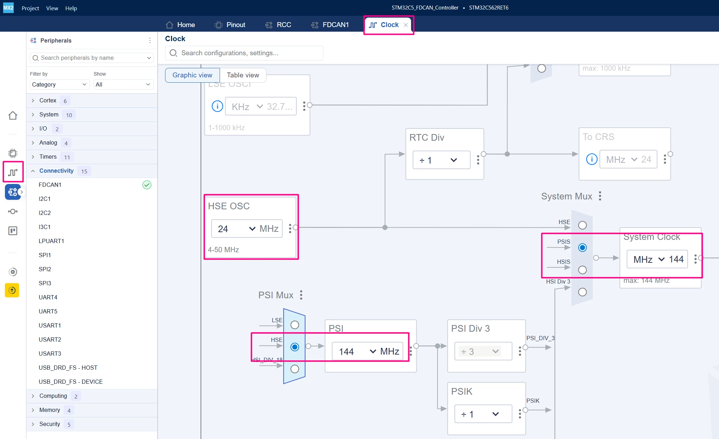This screenshot has height=439, width=719.
Task: Open the clock configuration sidebar icon
Action: (x=13, y=172)
